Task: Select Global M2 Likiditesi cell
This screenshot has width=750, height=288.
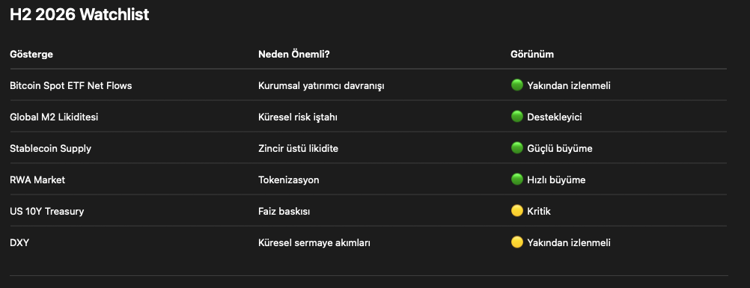Action: [54, 117]
